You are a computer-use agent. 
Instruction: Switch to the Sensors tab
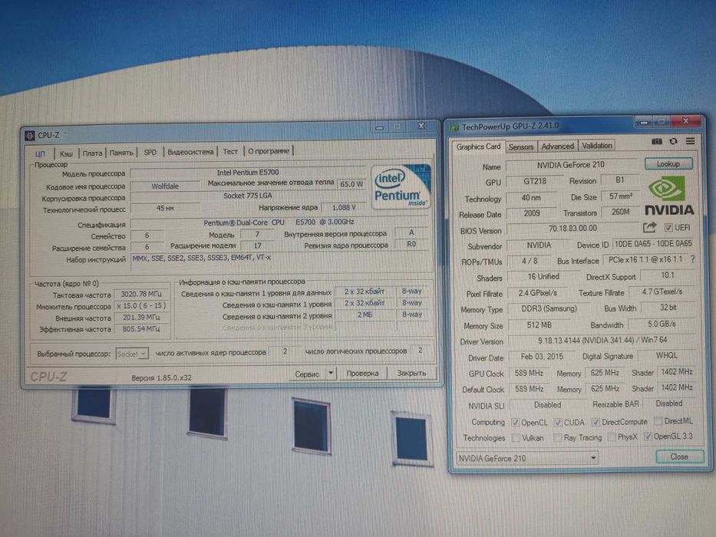pyautogui.click(x=521, y=147)
